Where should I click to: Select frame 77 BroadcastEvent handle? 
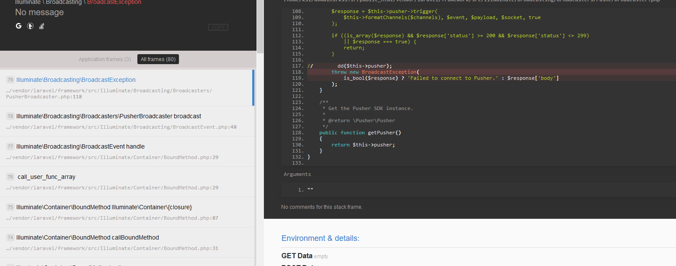(127, 152)
